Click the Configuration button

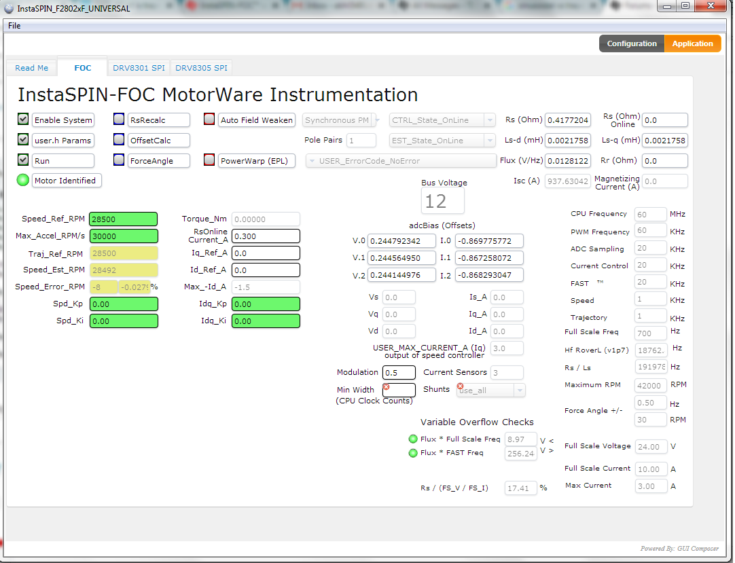coord(632,43)
